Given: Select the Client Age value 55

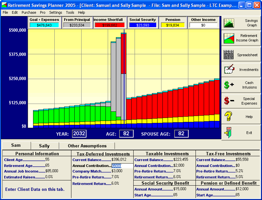Looking at the screenshot, I should (47, 159).
